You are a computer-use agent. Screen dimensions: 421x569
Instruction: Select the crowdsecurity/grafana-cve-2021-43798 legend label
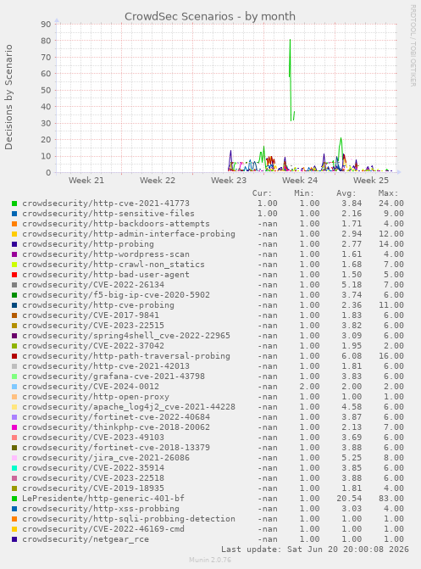(x=114, y=377)
